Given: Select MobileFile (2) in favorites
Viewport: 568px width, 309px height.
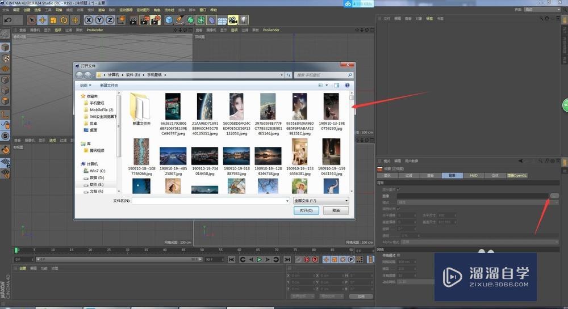Looking at the screenshot, I should pyautogui.click(x=102, y=109).
